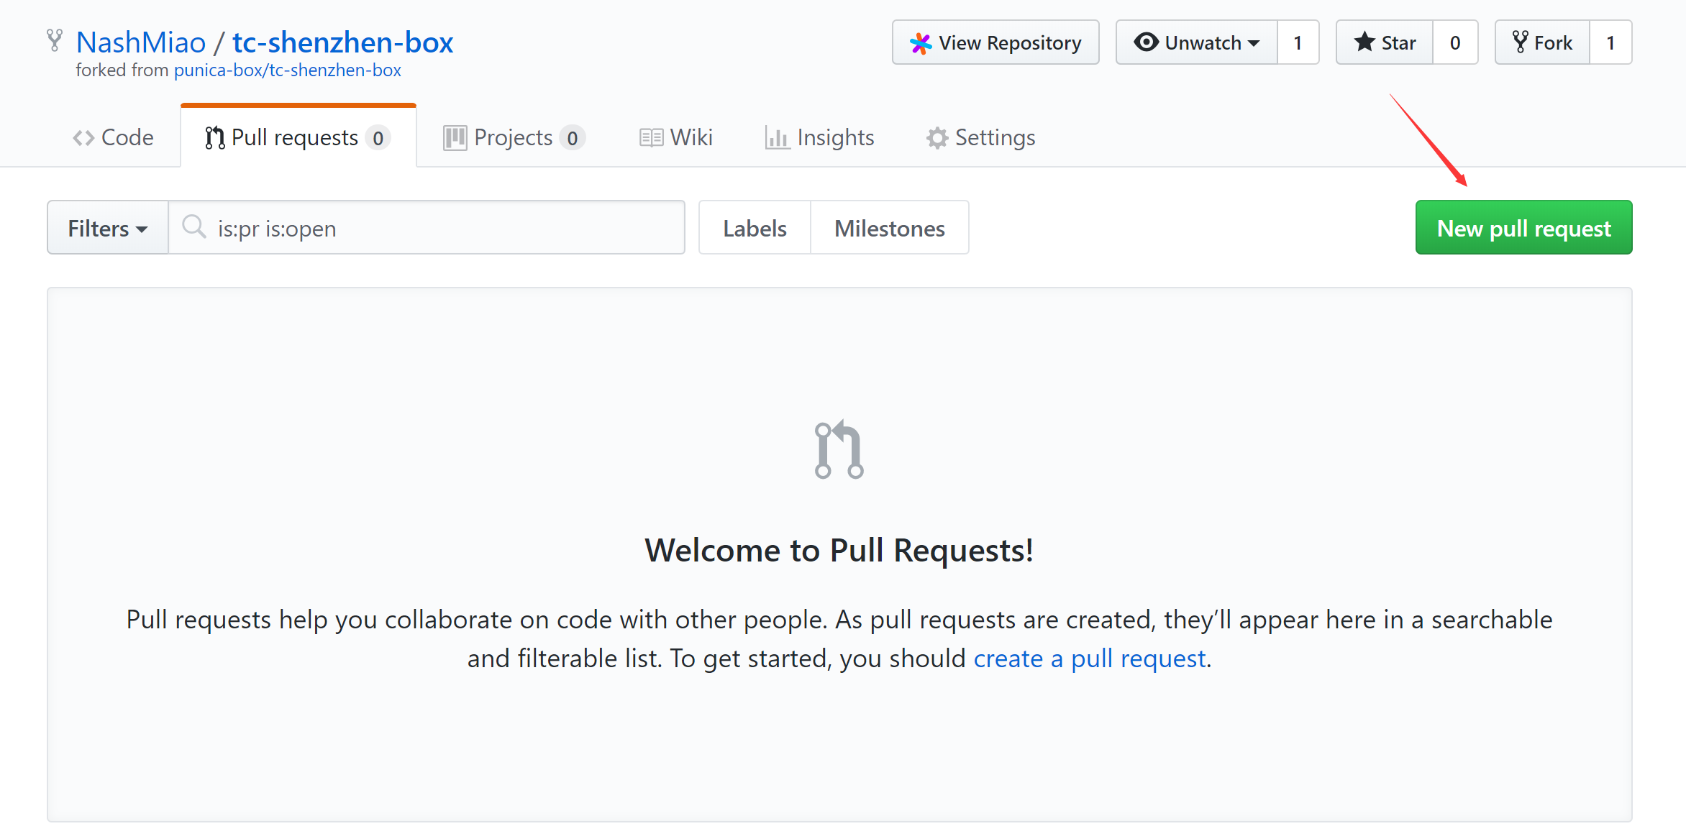Switch to the Code tab

click(114, 137)
